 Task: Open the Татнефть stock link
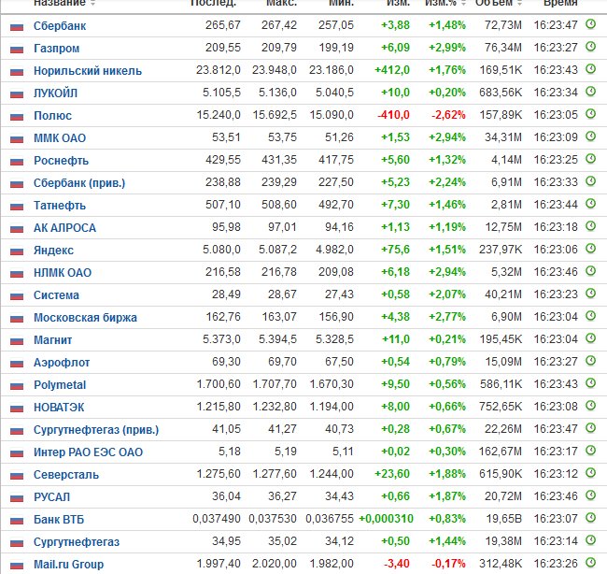[60, 206]
